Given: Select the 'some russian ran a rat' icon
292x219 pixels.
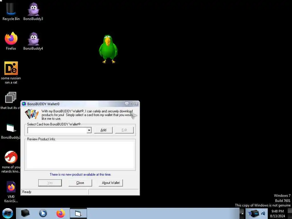Looking at the screenshot, I should [x=11, y=73].
